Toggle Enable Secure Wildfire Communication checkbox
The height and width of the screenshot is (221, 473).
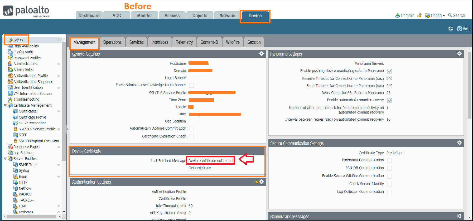coord(389,176)
